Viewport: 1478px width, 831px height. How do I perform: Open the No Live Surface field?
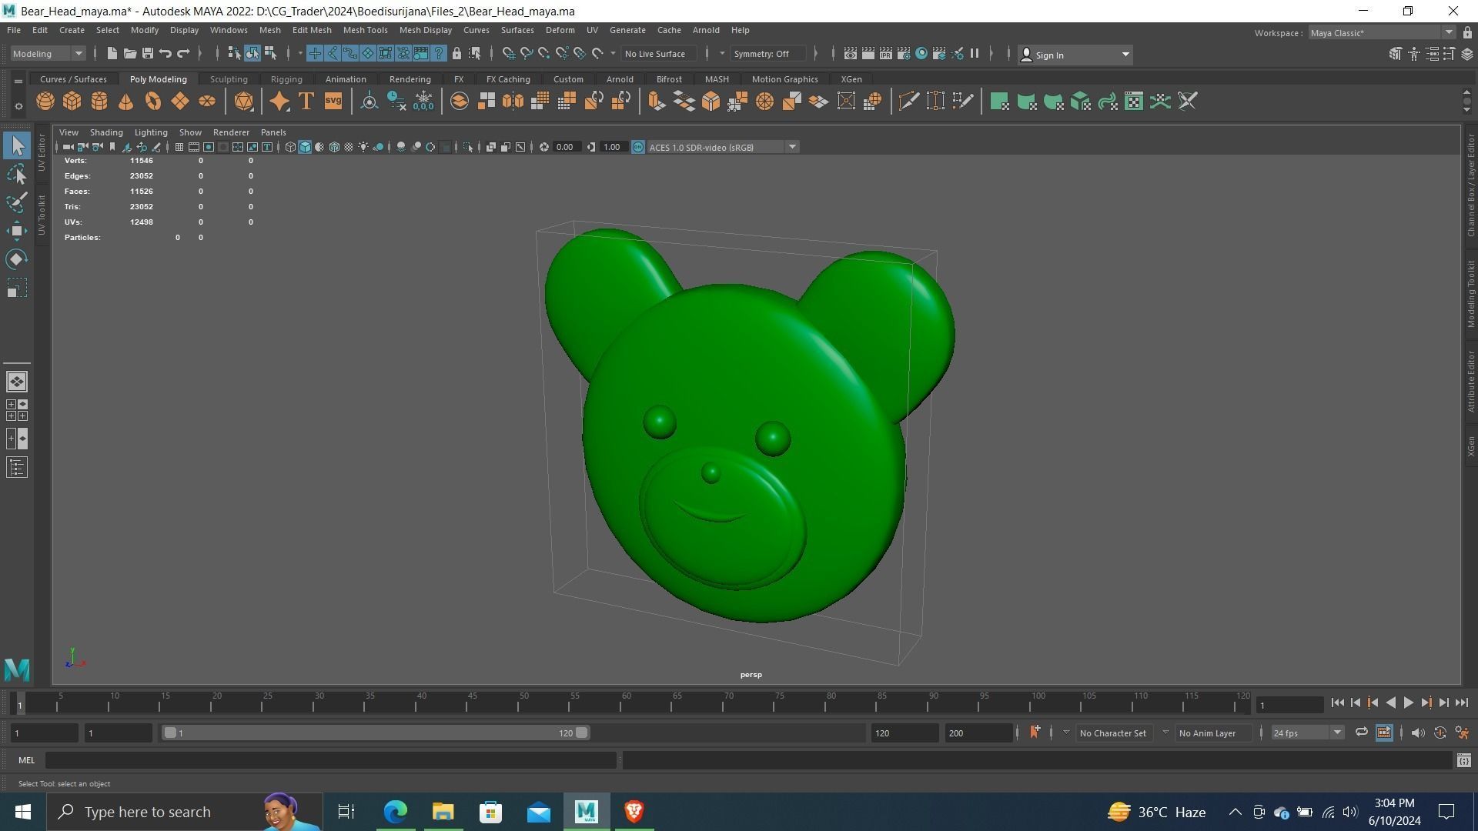[659, 54]
